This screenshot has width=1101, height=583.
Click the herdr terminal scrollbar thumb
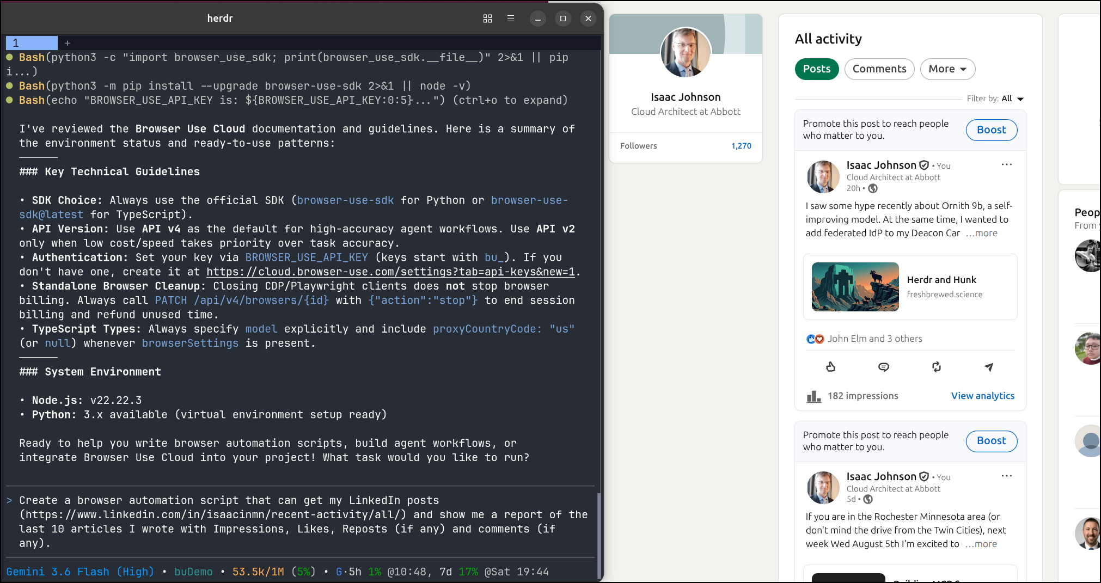[x=599, y=536]
